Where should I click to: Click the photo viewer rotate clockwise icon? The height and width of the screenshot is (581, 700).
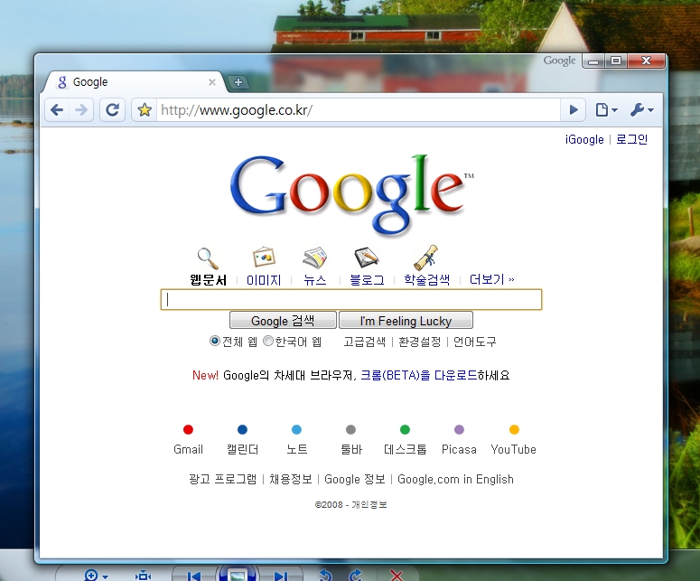pos(356,576)
